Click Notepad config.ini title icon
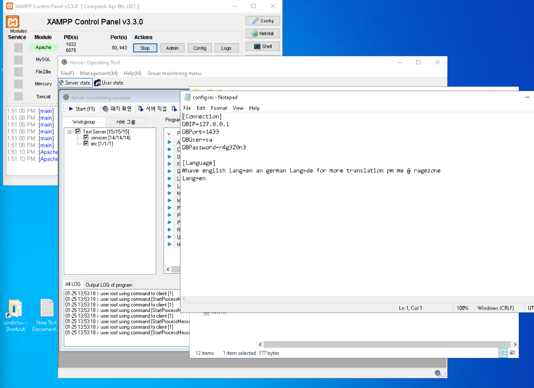Viewport: 534px width, 388px height. point(187,97)
